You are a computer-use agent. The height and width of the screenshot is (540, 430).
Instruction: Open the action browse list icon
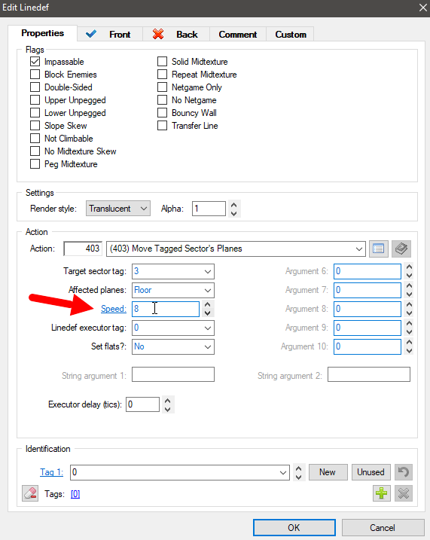(x=378, y=249)
